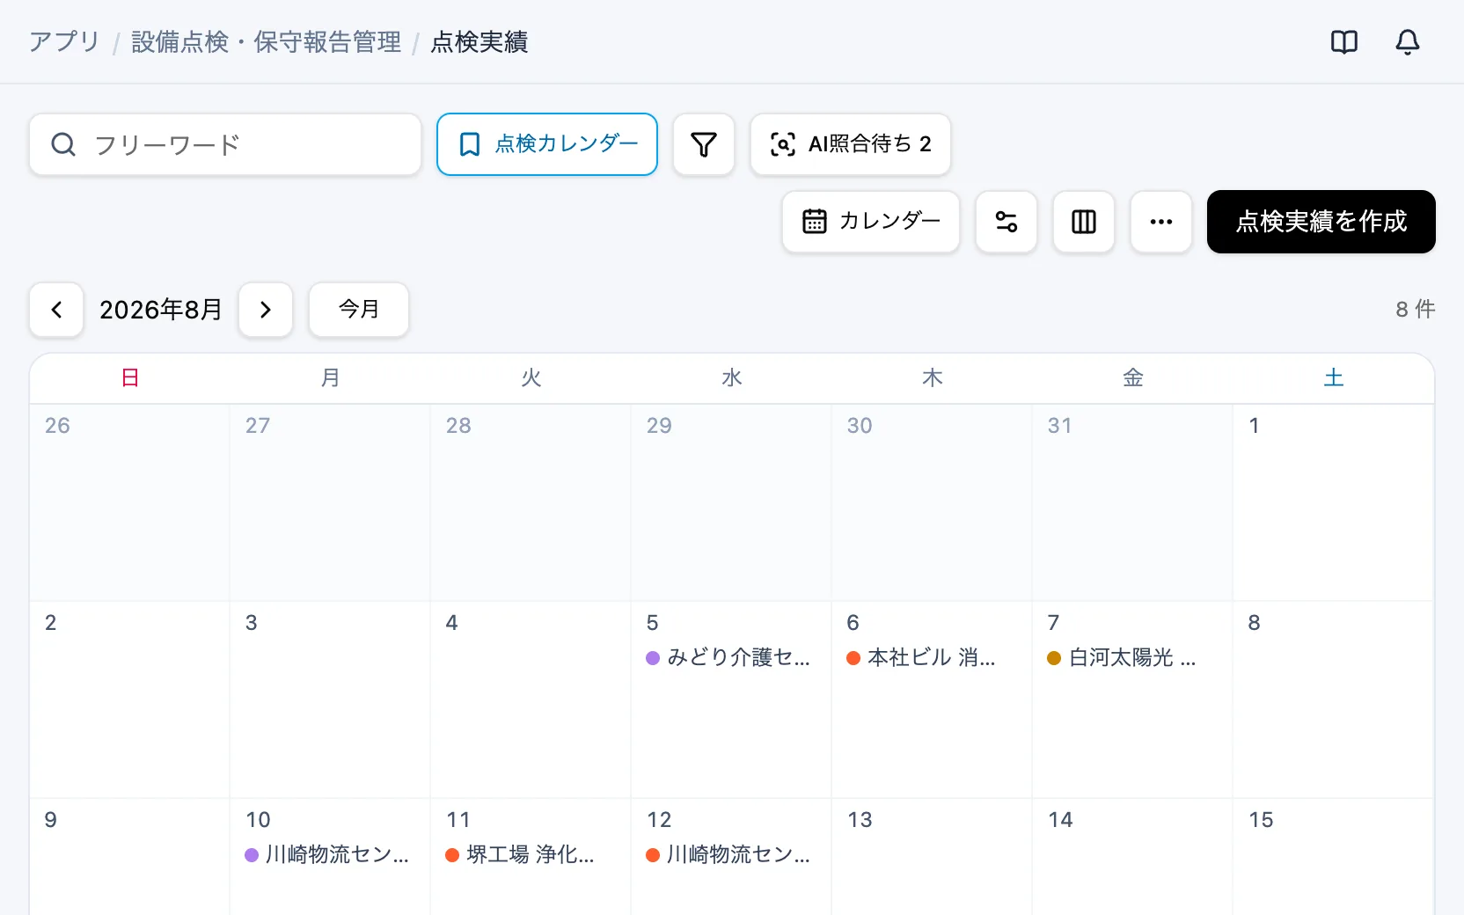Go to アプリ breadcrumb
1464x915 pixels.
click(x=64, y=42)
